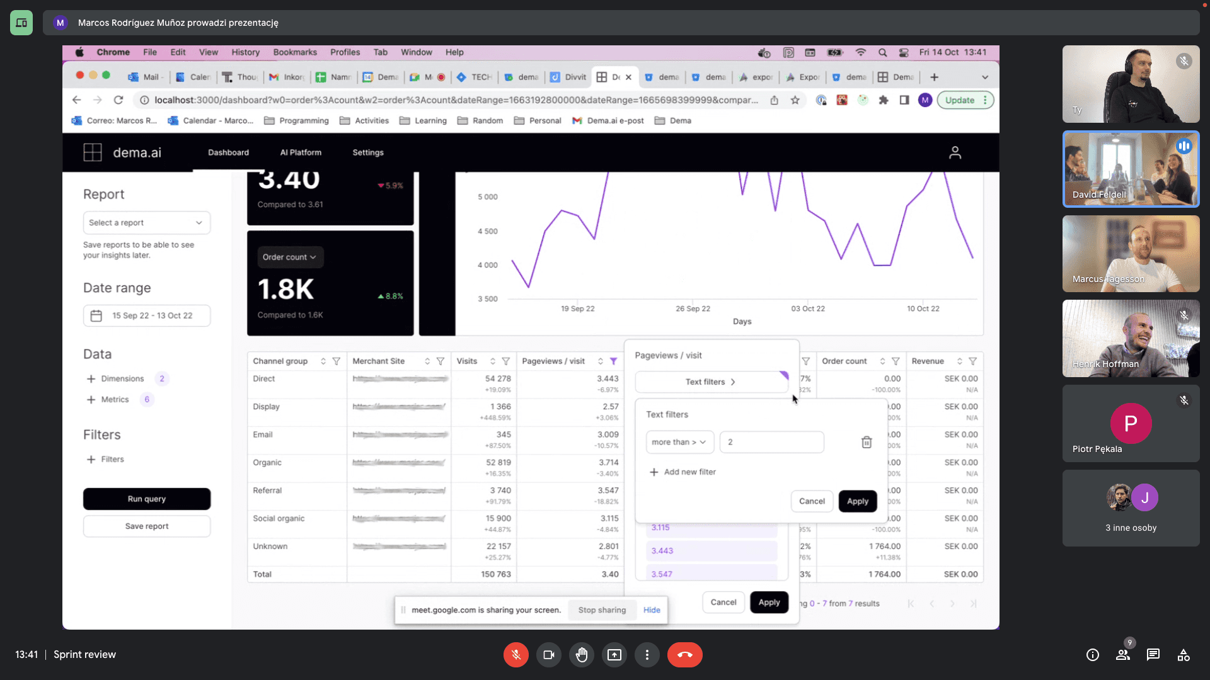This screenshot has width=1210, height=680.
Task: Expand the Channel group column filter
Action: click(x=337, y=360)
